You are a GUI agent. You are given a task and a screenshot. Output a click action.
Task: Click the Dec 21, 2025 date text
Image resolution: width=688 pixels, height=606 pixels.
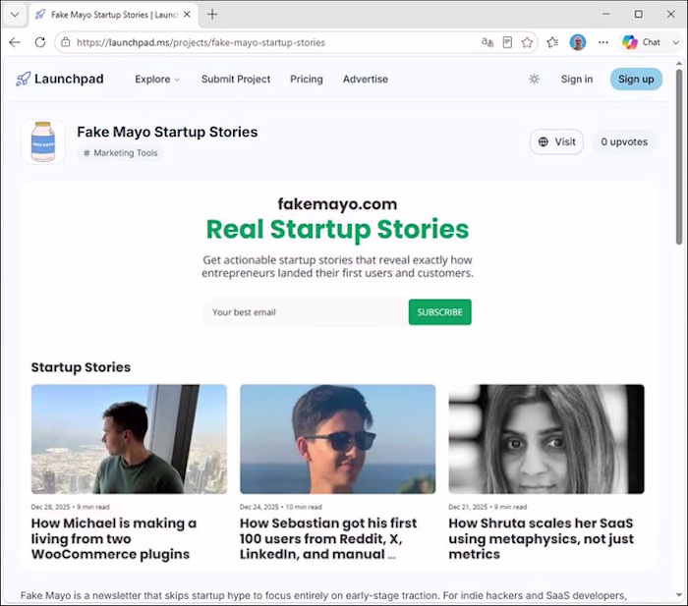(x=468, y=507)
